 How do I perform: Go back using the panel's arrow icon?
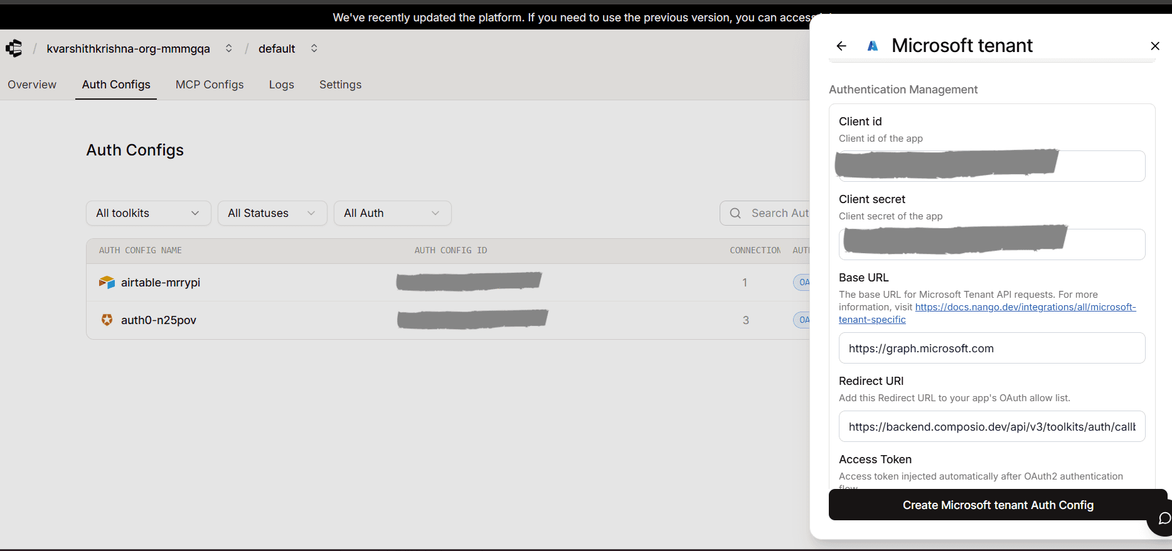coord(841,46)
